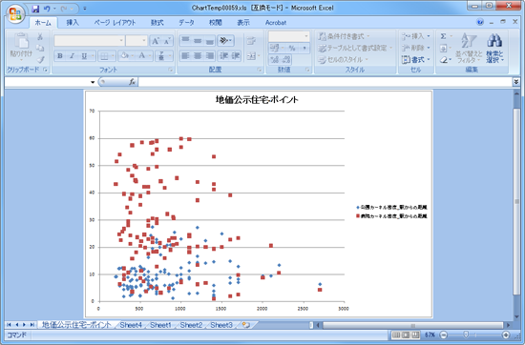Open the 書式 Format dropdown

[416, 59]
